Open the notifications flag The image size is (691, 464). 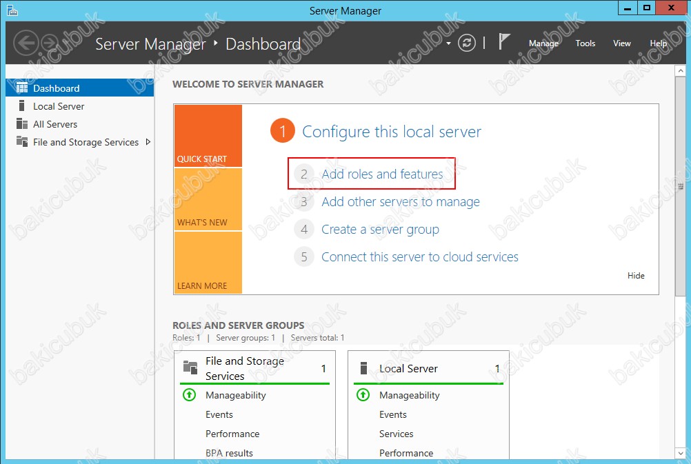(x=504, y=42)
